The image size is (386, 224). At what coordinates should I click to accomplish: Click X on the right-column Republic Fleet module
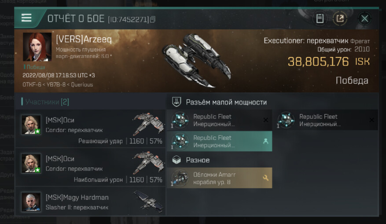coord(371,120)
